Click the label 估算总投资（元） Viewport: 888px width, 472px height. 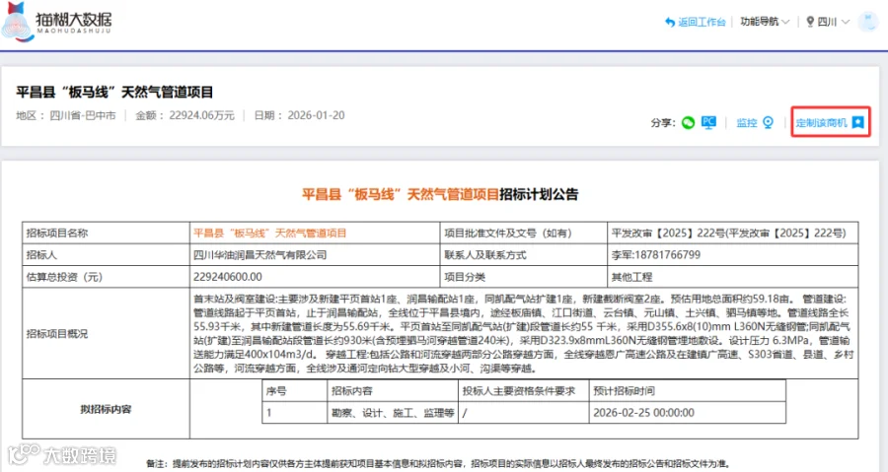pyautogui.click(x=64, y=277)
